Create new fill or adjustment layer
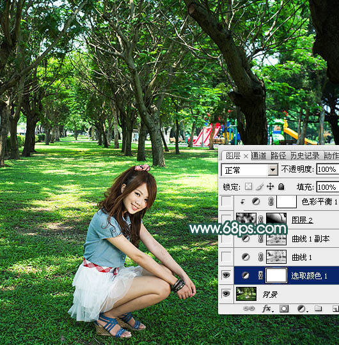Image resolution: width=339 pixels, height=345 pixels. 302,309
